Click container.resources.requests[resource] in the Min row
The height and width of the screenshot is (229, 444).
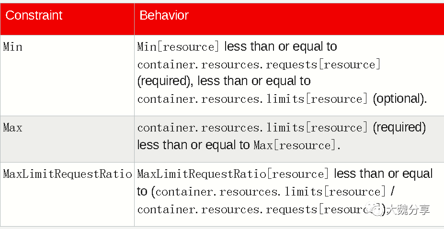(x=259, y=65)
